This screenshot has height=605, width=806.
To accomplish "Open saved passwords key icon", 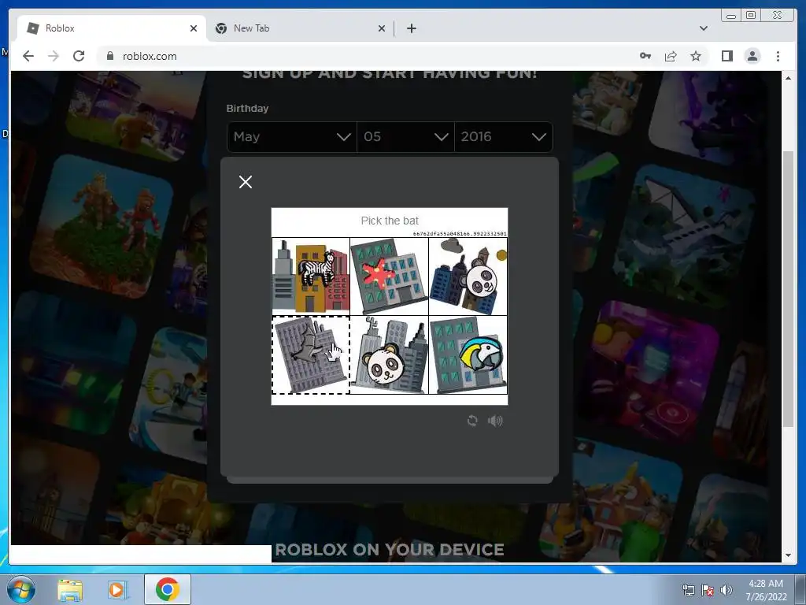I will 645,56.
